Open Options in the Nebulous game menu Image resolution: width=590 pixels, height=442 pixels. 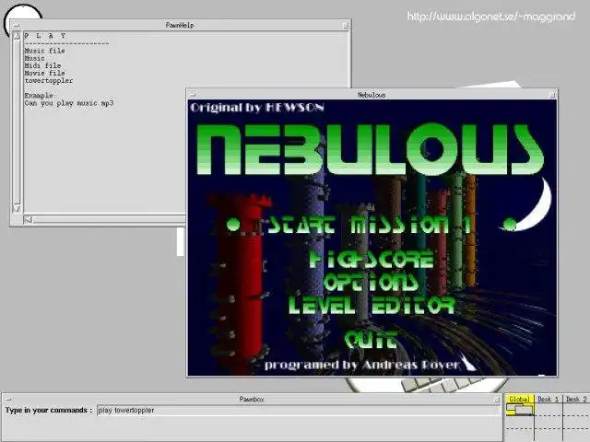pos(371,282)
